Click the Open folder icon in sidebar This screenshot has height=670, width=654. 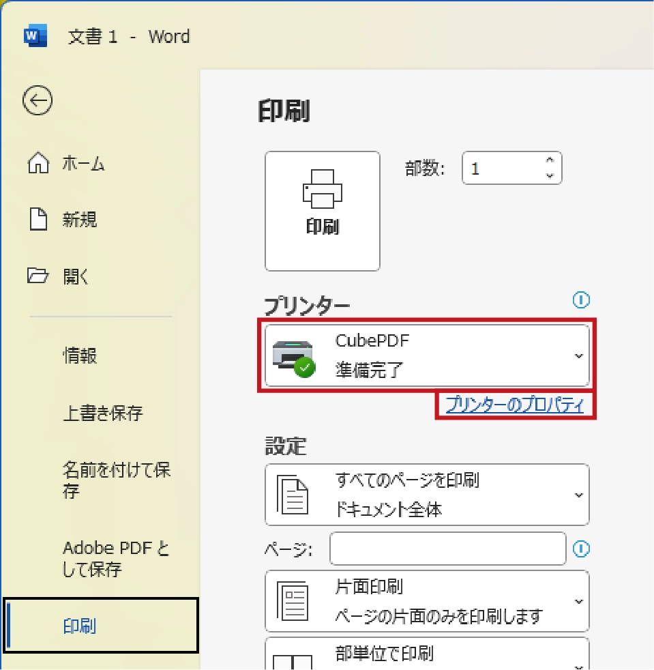pyautogui.click(x=38, y=276)
